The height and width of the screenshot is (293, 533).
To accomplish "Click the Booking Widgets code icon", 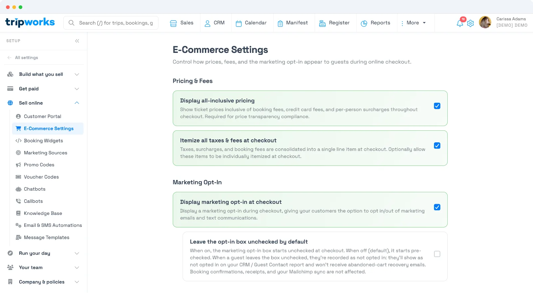I will point(18,141).
